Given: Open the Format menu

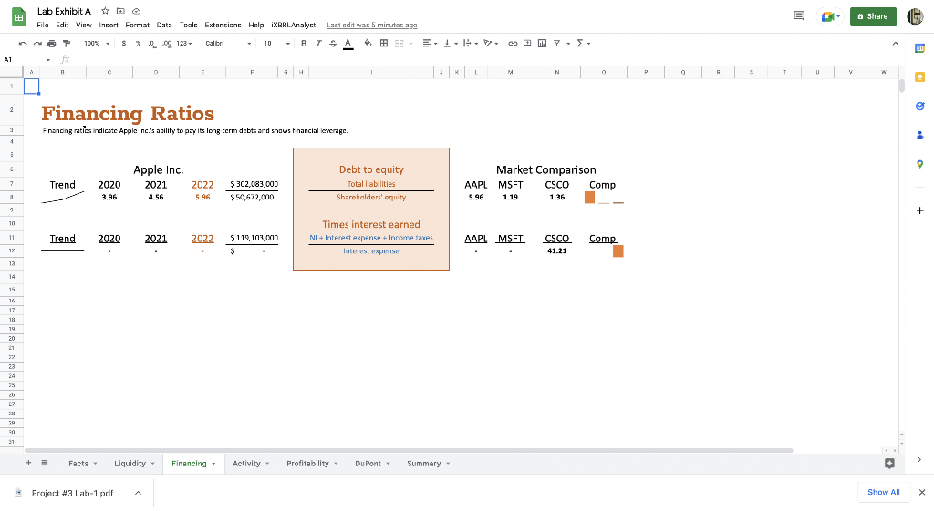Looking at the screenshot, I should [x=137, y=25].
